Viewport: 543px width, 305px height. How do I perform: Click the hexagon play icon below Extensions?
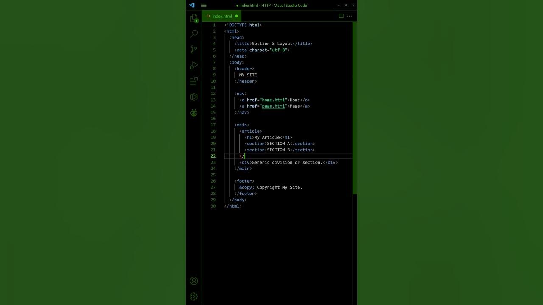click(194, 97)
